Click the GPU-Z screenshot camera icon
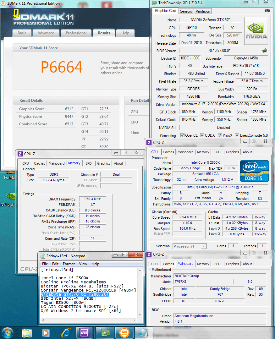This screenshot has height=339, width=275. pyautogui.click(x=267, y=11)
